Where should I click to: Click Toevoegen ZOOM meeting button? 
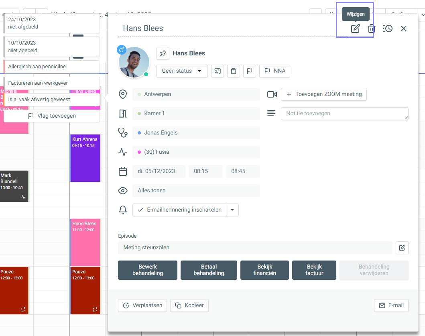pos(323,94)
